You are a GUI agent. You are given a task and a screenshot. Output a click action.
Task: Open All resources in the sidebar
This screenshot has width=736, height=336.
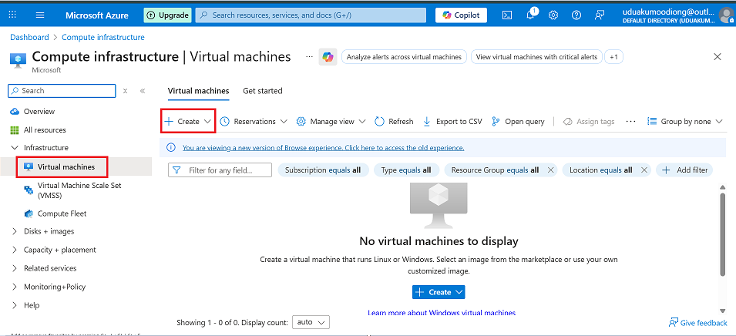point(45,130)
